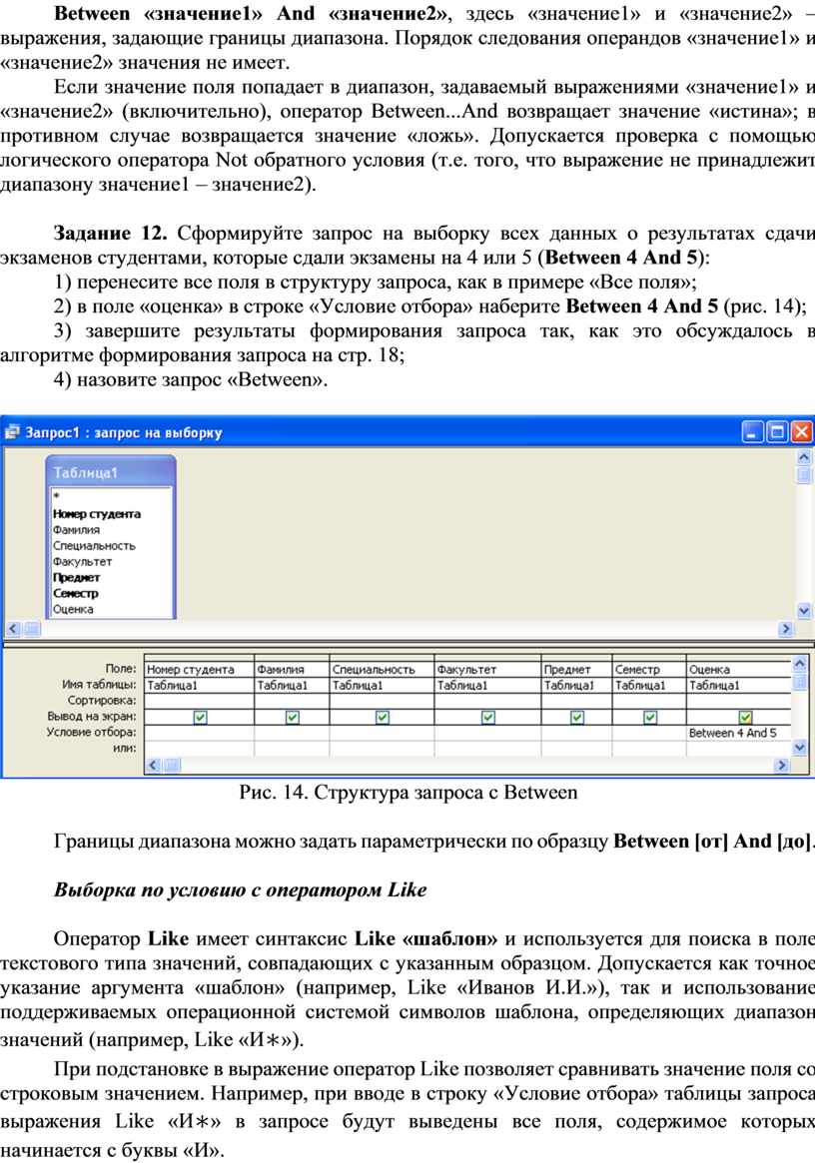This screenshot has width=815, height=1163.
Task: Toggle display checkbox for Фамилия column
Action: 292,717
